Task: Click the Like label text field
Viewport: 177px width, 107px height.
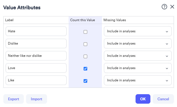Action: click(x=36, y=80)
